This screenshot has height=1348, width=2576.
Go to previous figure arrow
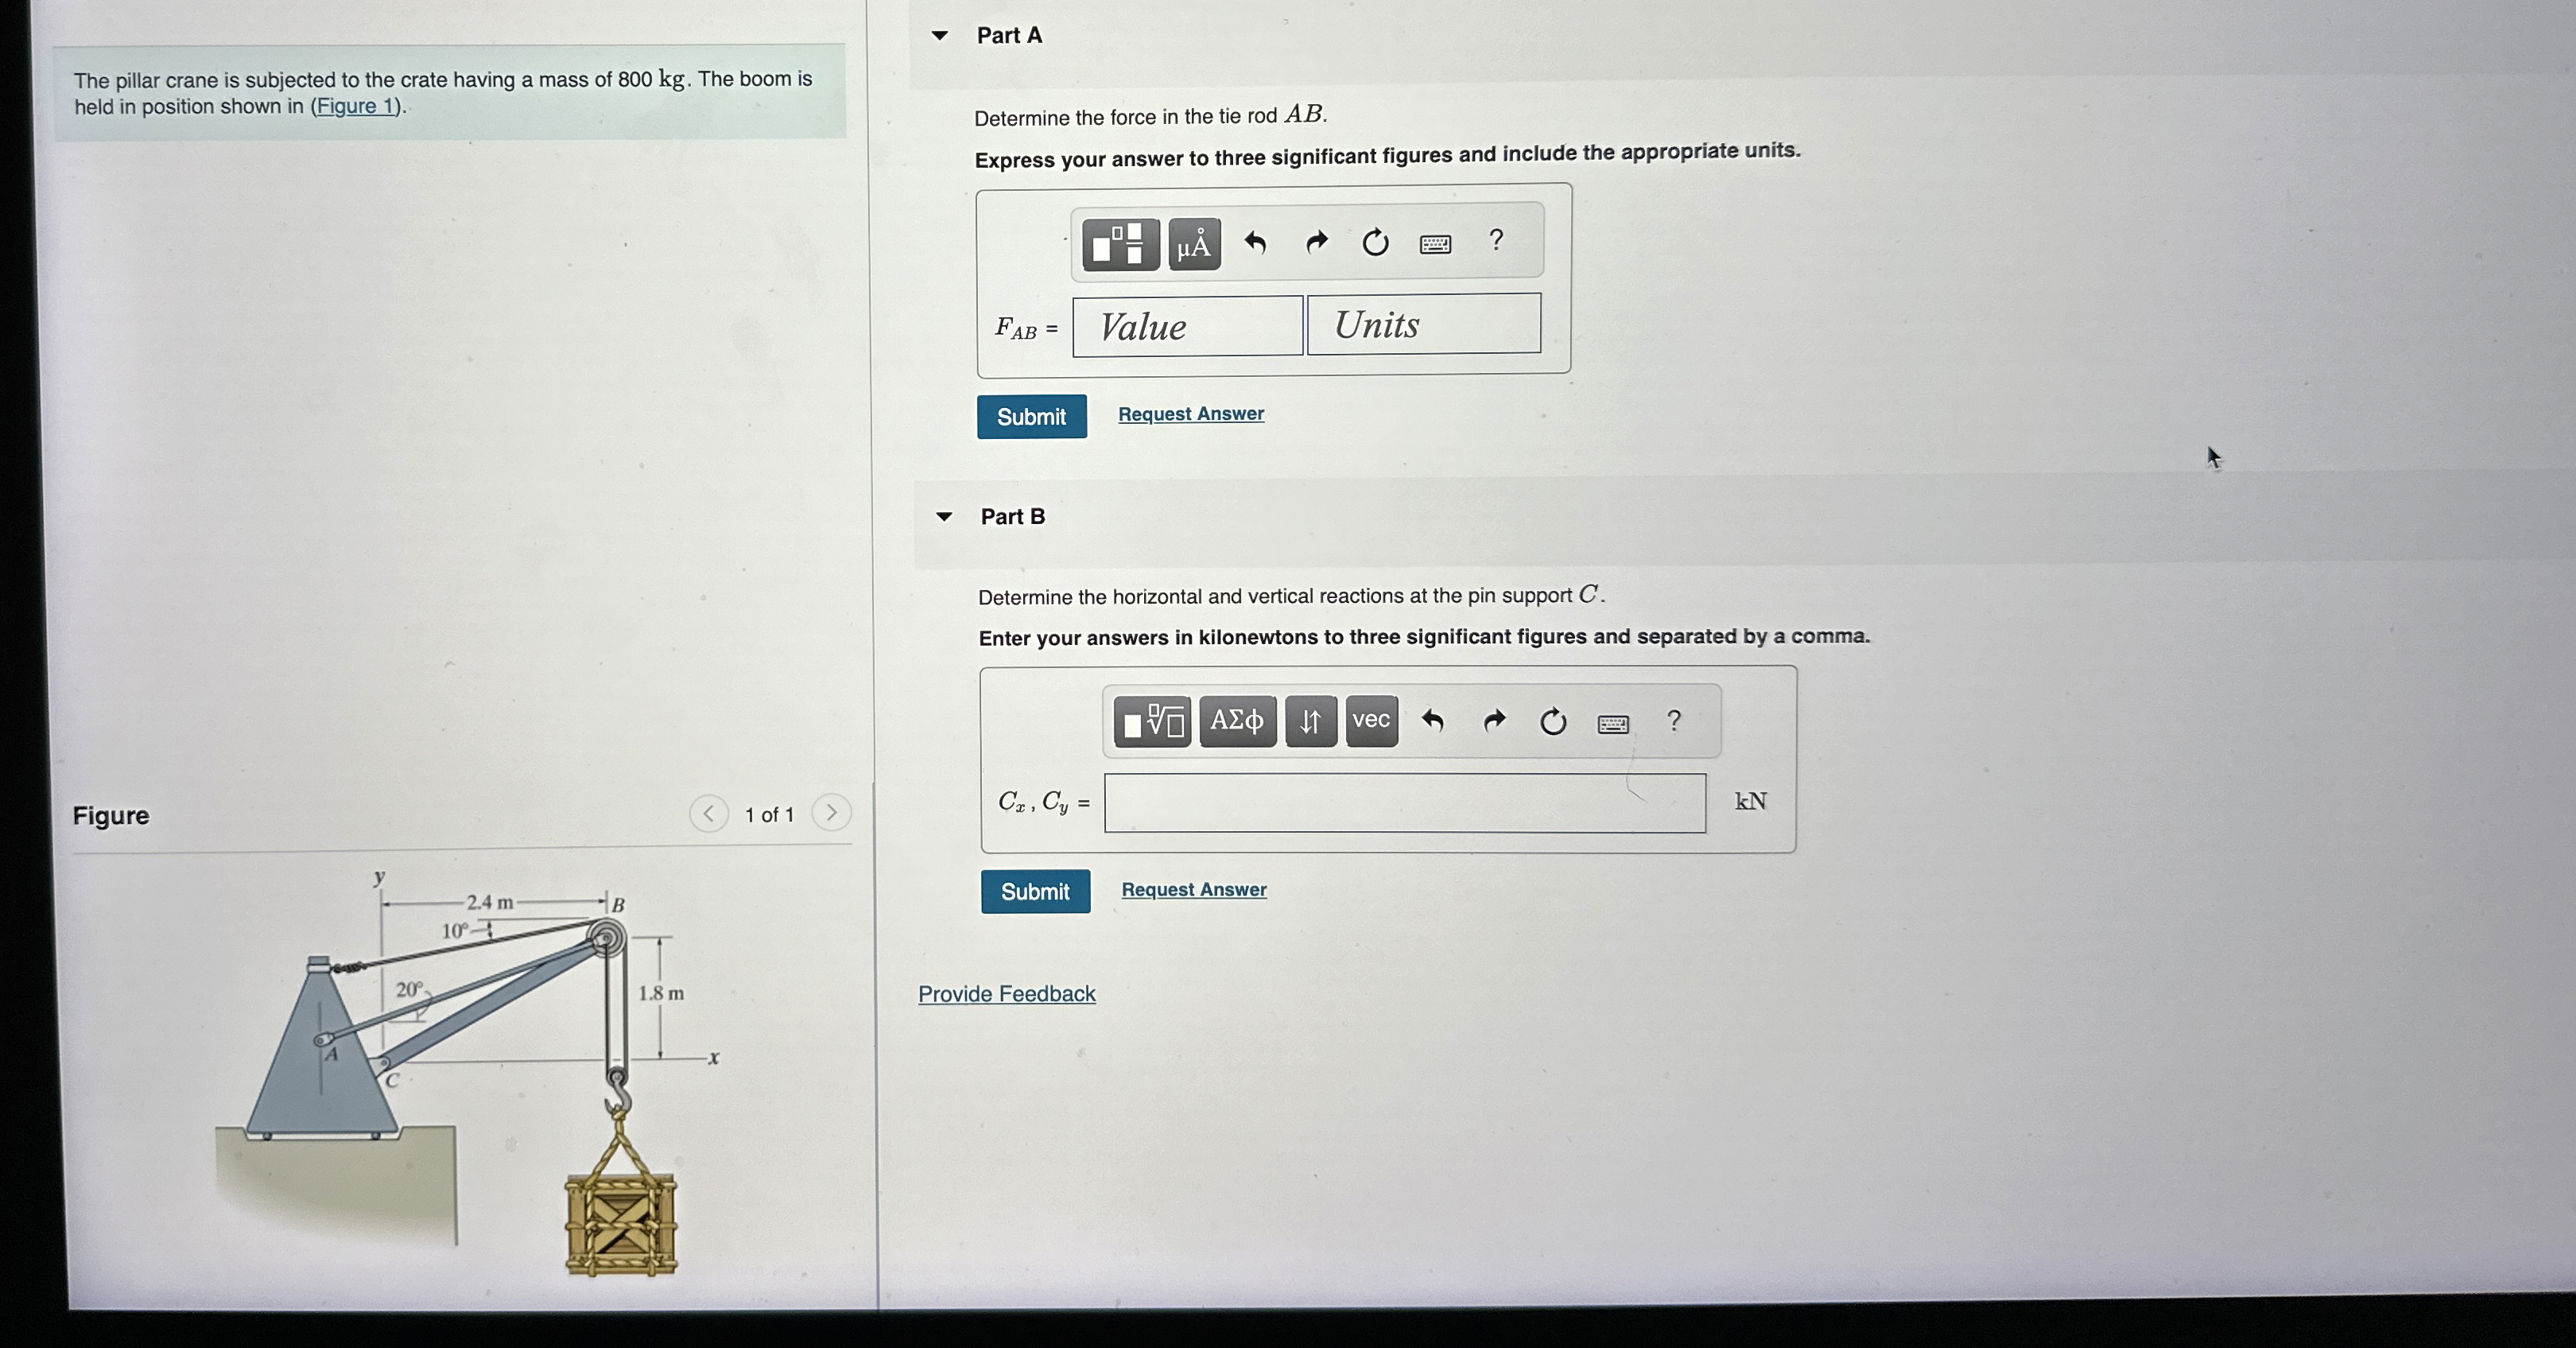click(x=708, y=813)
